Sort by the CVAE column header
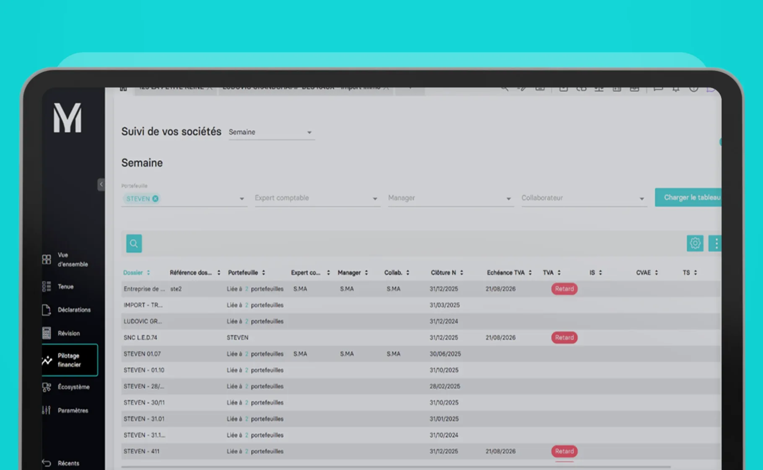 pos(647,273)
